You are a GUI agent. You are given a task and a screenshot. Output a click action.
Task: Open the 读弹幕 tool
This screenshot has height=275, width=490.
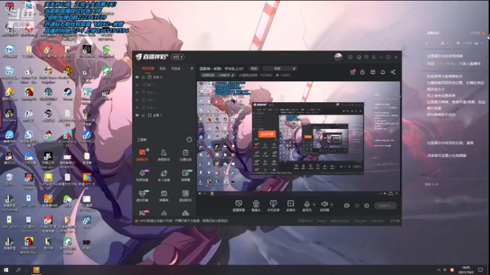(186, 175)
